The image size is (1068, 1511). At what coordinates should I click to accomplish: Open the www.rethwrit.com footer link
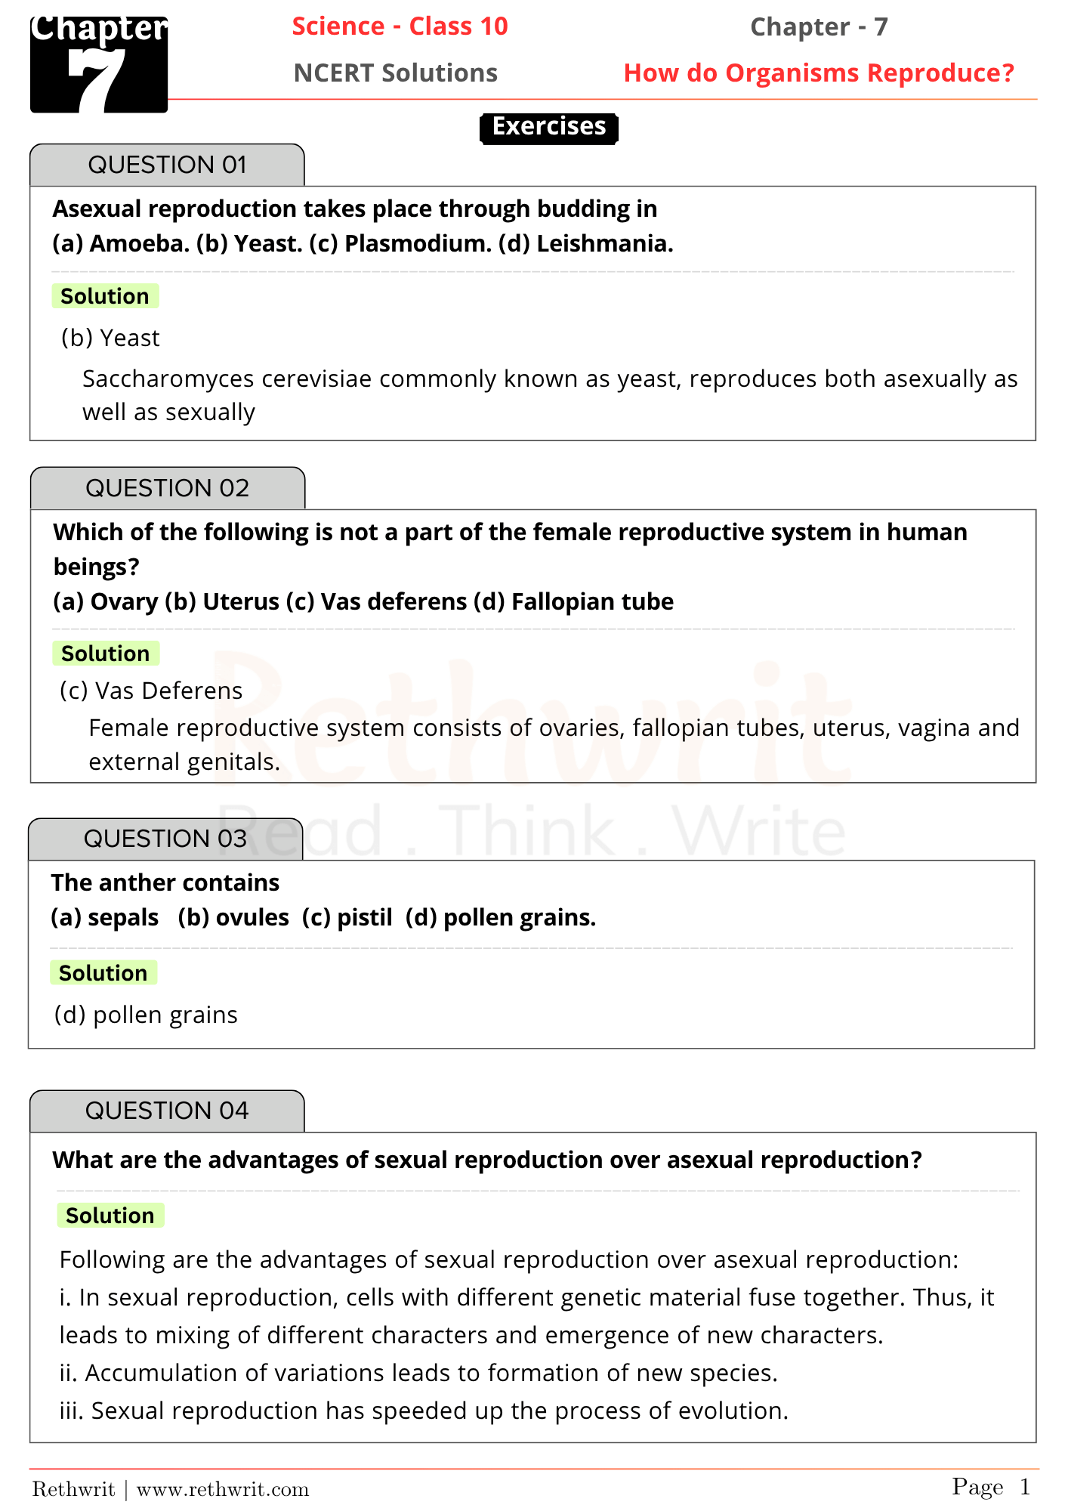pyautogui.click(x=223, y=1489)
